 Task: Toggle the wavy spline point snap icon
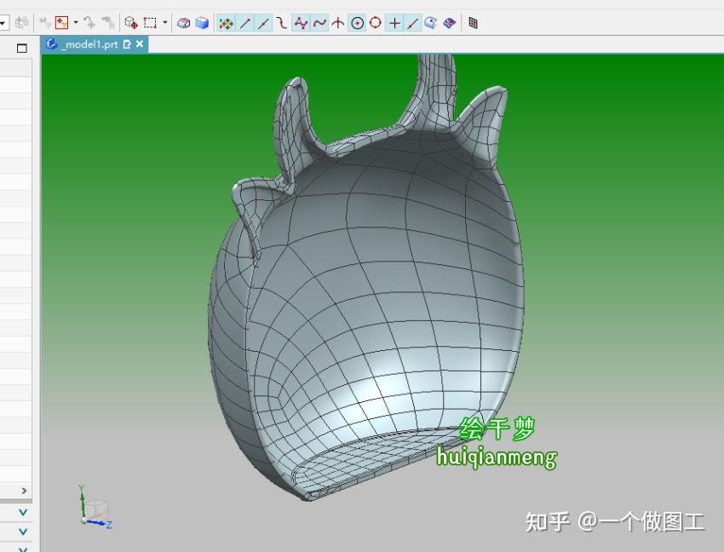click(319, 23)
